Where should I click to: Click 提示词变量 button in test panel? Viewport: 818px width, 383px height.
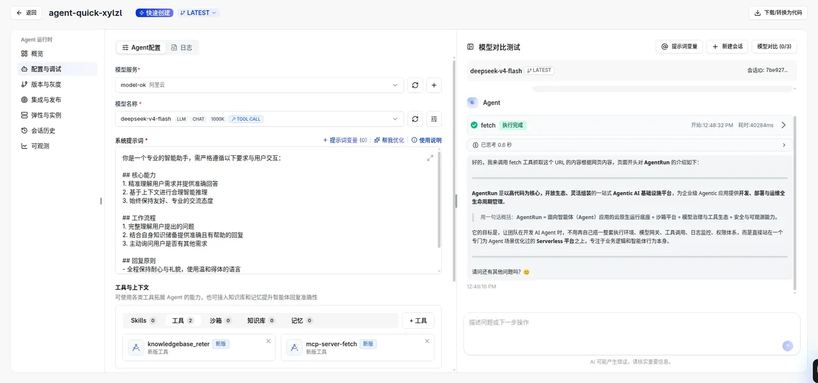pyautogui.click(x=679, y=46)
